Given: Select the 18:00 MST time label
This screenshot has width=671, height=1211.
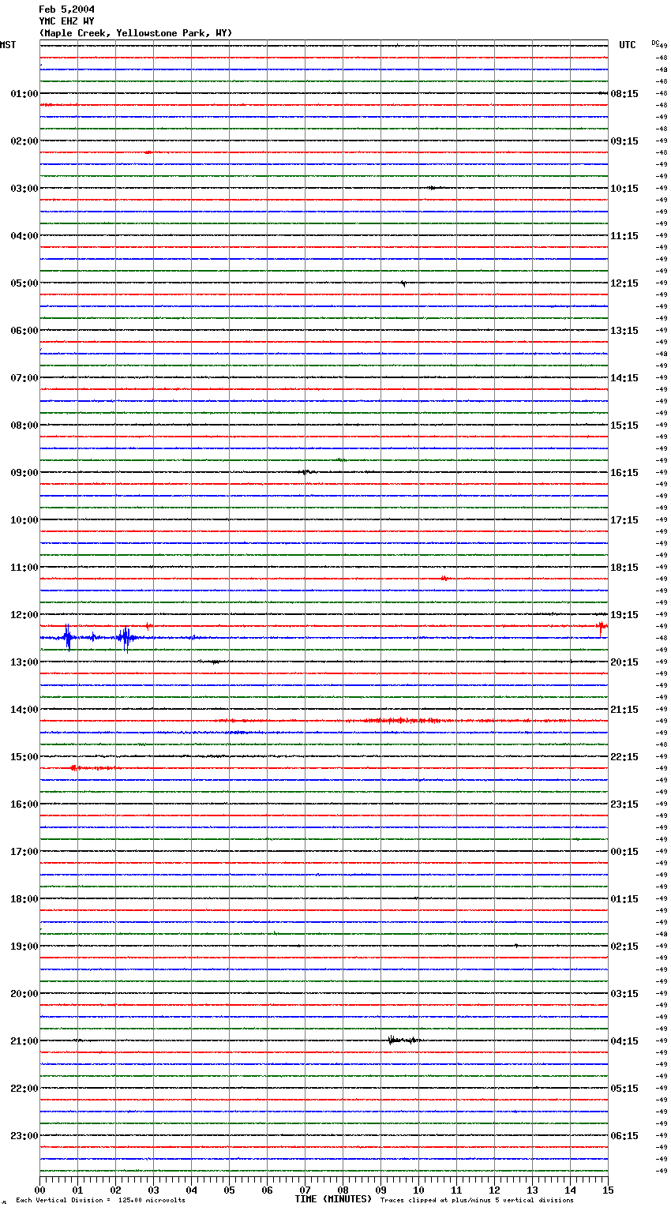Looking at the screenshot, I should tap(24, 899).
